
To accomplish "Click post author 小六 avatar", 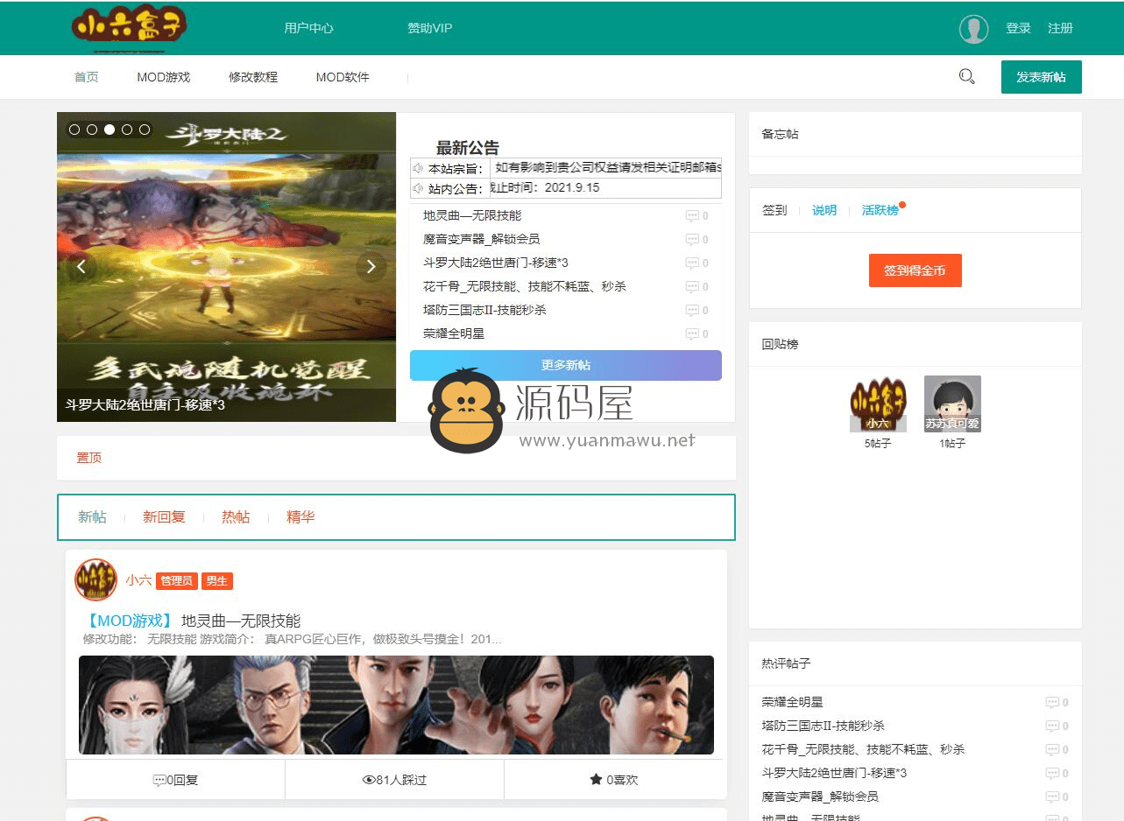I will pos(95,579).
